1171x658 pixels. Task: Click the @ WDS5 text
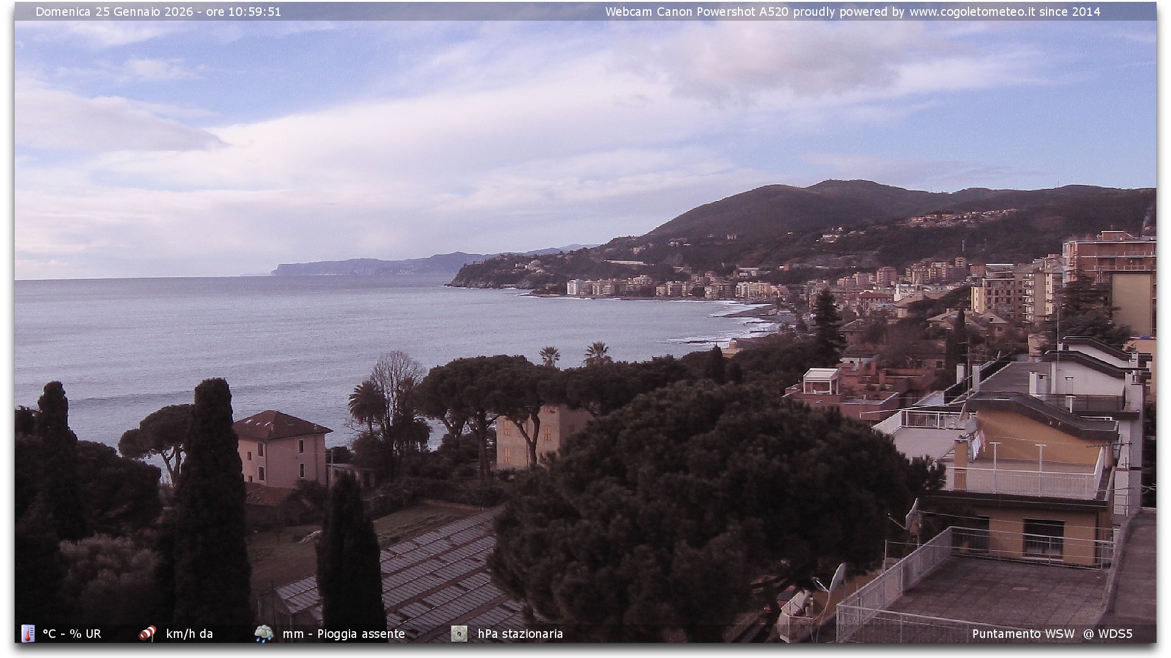click(x=1108, y=634)
